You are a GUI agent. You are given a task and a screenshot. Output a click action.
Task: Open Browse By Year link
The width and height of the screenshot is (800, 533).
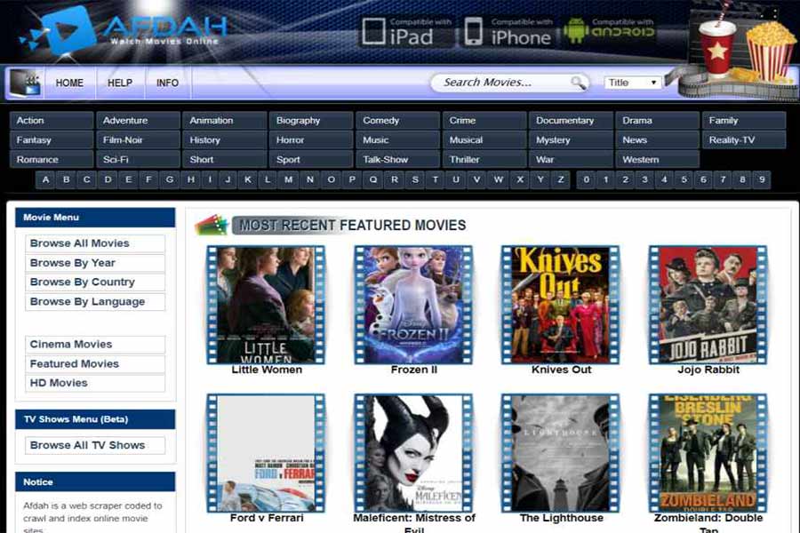(x=95, y=263)
